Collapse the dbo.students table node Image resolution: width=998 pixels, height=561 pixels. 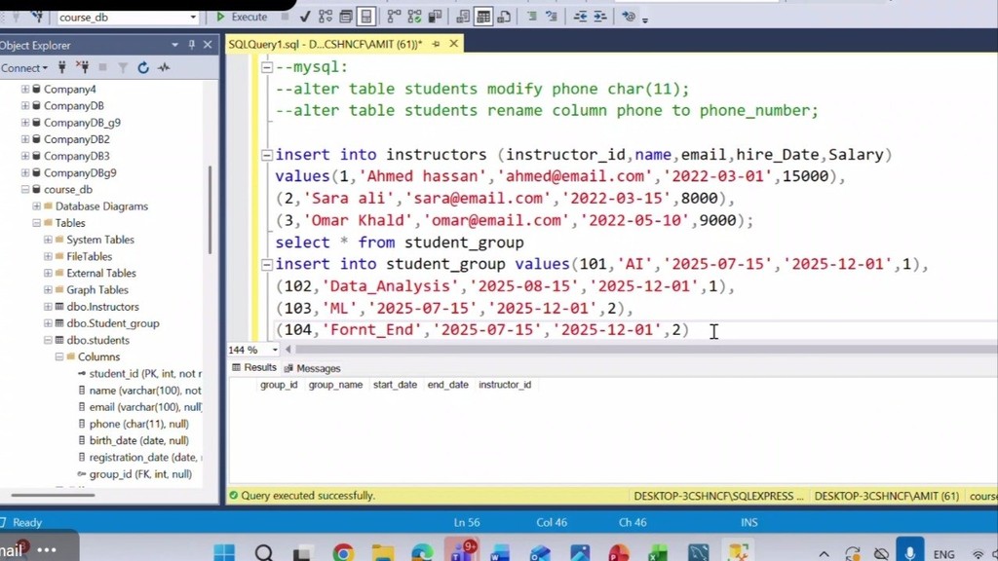(48, 340)
